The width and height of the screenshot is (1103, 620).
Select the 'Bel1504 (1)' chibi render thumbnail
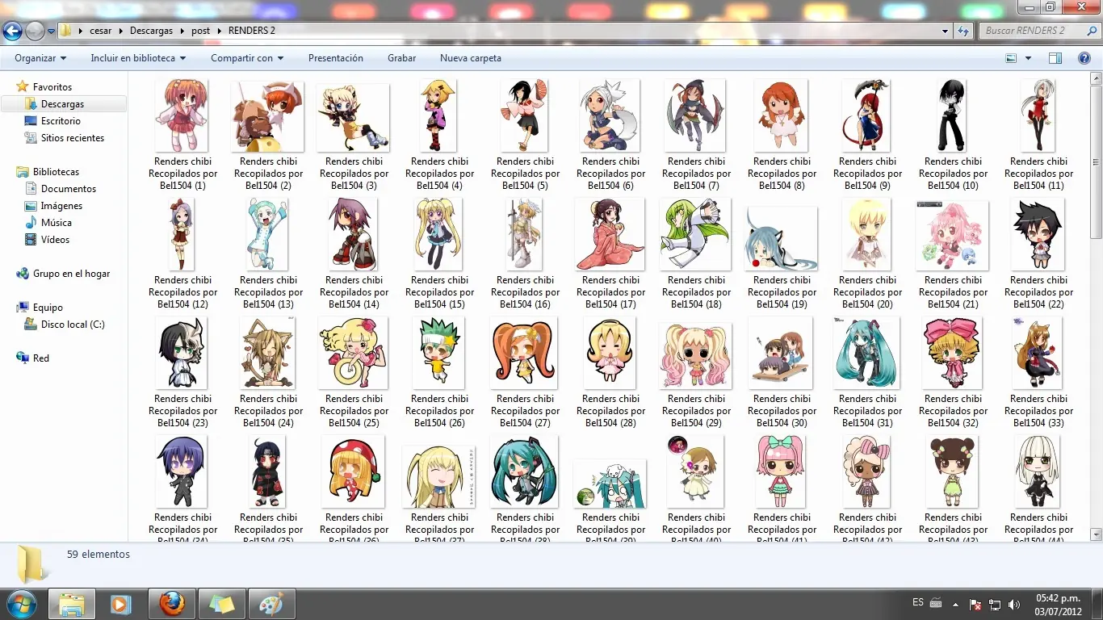tap(182, 115)
